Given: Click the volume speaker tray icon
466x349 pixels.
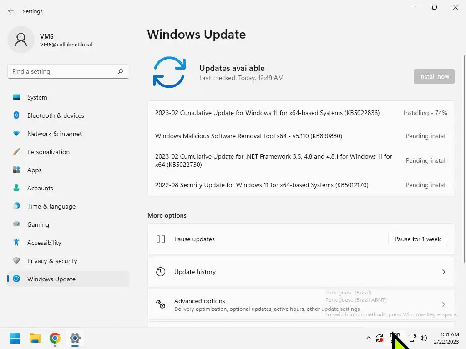Looking at the screenshot, I should coord(423,338).
